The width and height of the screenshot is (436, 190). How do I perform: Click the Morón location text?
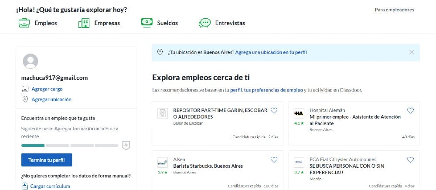click(x=315, y=179)
